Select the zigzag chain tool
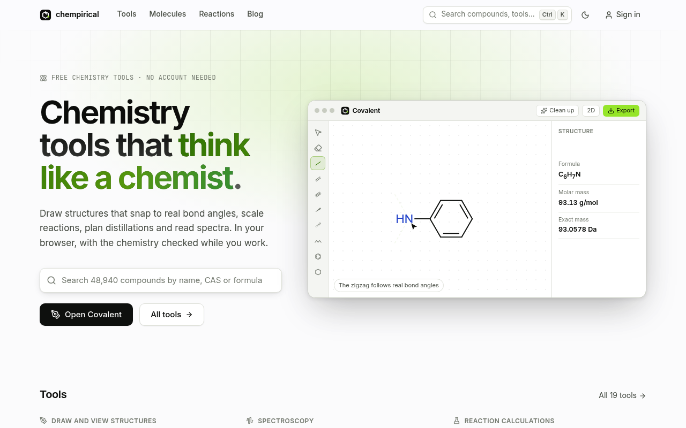This screenshot has height=428, width=686. [318, 241]
